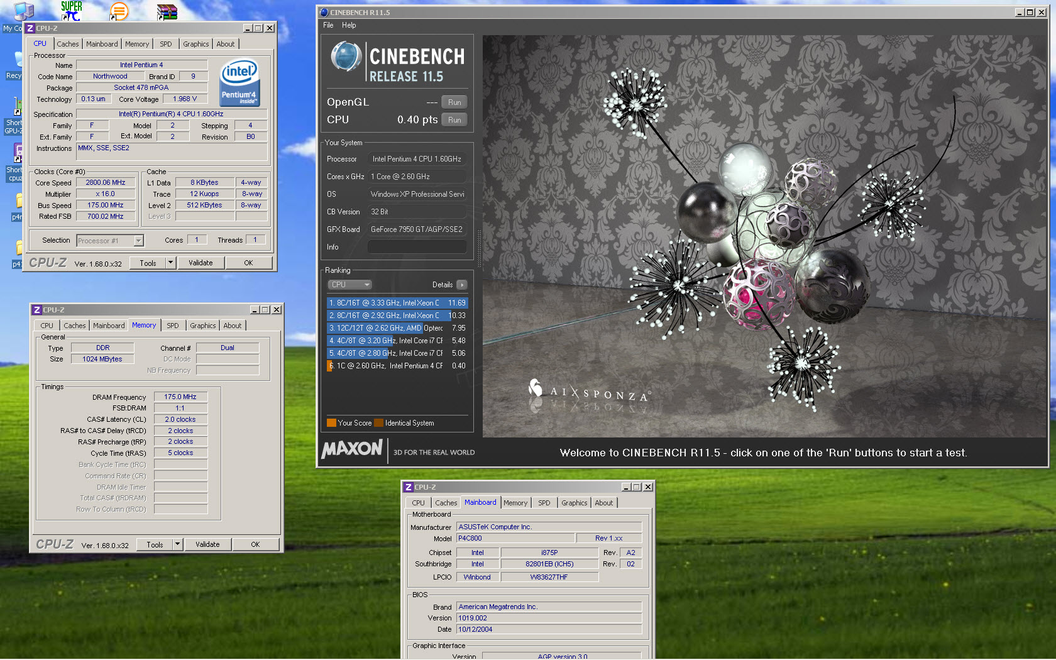The height and width of the screenshot is (660, 1056).
Task: Click the Instructions box MMX, SSE, SSE2
Action: coord(172,151)
